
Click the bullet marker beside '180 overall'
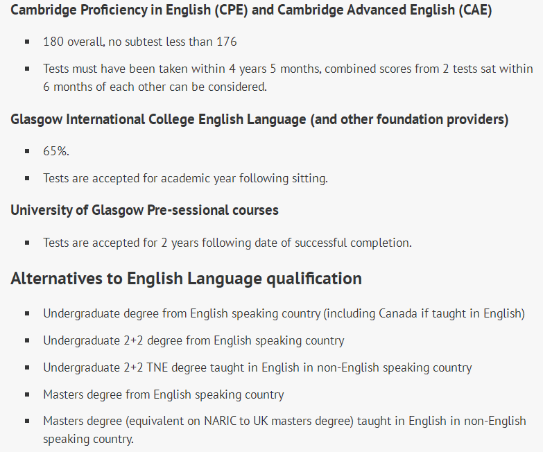[27, 42]
